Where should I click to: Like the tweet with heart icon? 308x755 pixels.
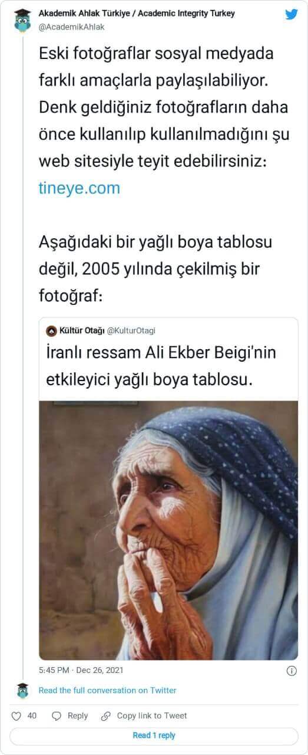tap(16, 715)
